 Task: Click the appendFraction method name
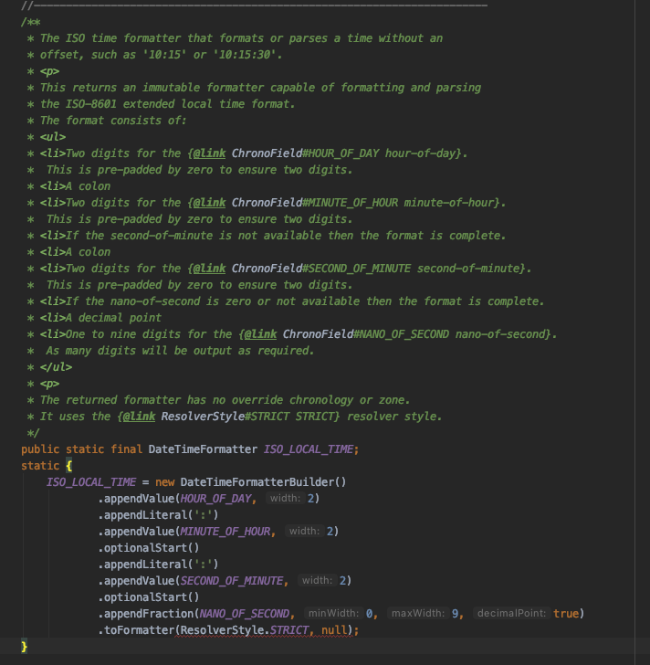pos(148,614)
